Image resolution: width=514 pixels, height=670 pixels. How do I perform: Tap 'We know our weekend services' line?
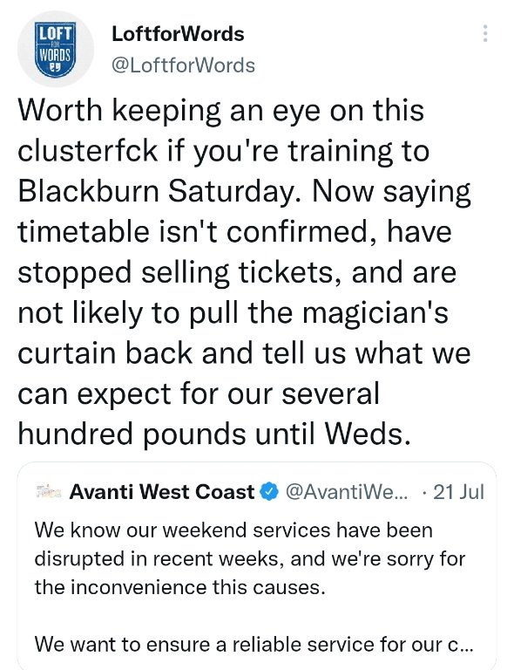pos(233,530)
